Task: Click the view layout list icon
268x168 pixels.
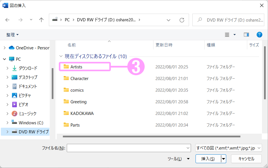Action: coord(227,35)
